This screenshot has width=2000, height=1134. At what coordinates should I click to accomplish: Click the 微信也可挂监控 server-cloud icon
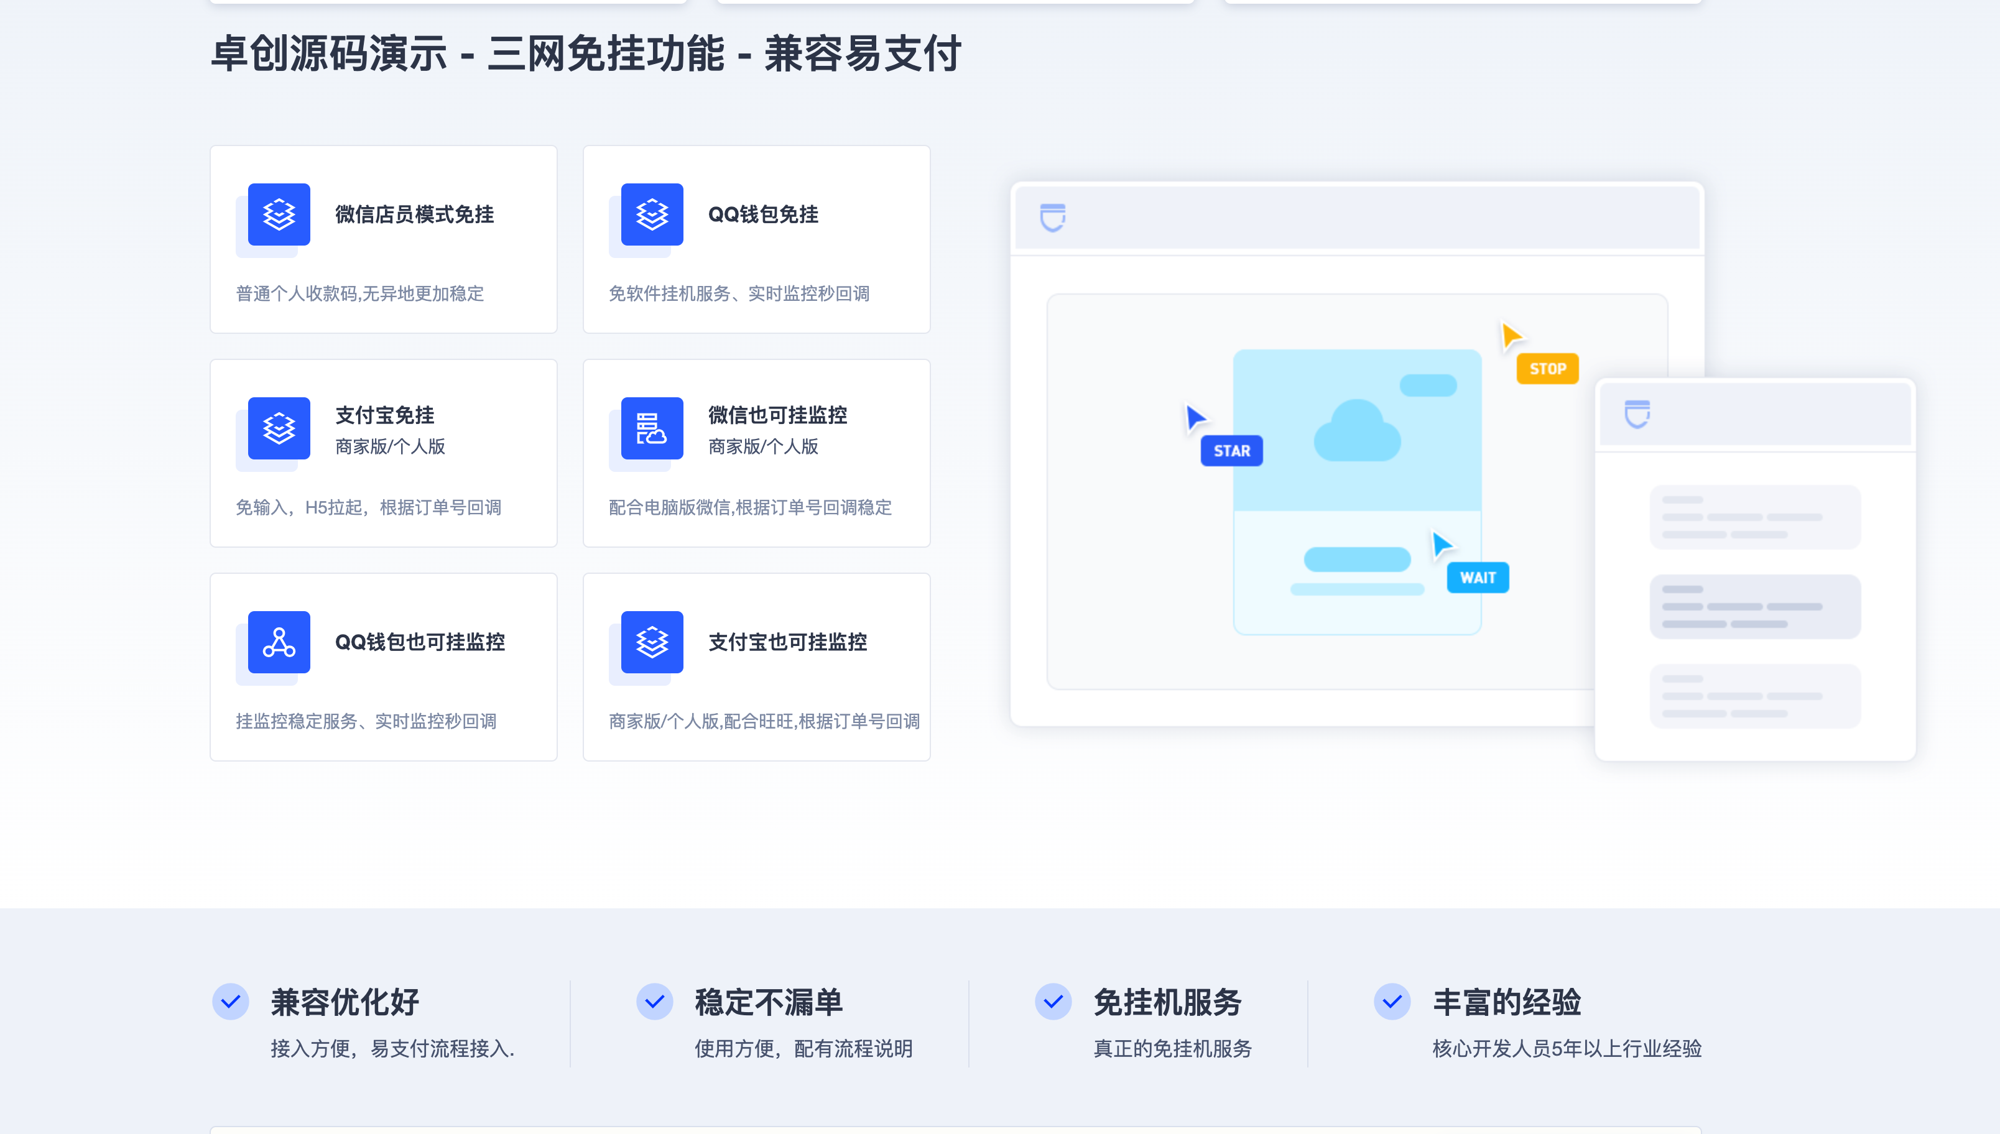(x=652, y=428)
